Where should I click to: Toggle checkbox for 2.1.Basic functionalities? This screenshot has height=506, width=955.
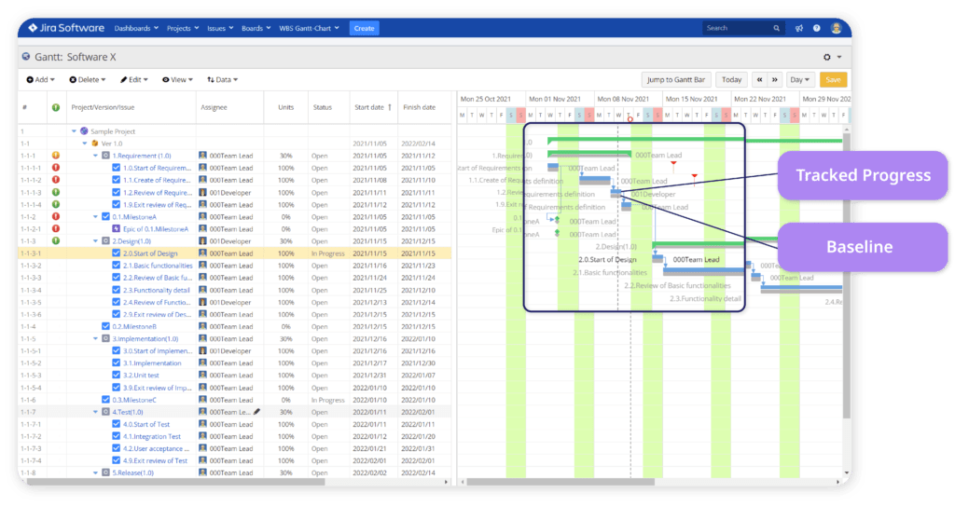pos(117,266)
